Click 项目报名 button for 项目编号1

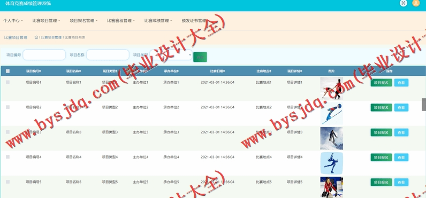click(x=381, y=83)
